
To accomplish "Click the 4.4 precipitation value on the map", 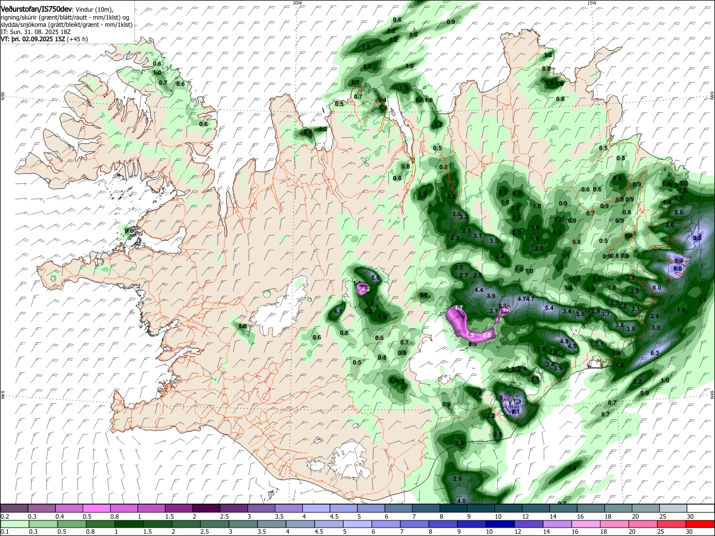I will click(x=479, y=290).
